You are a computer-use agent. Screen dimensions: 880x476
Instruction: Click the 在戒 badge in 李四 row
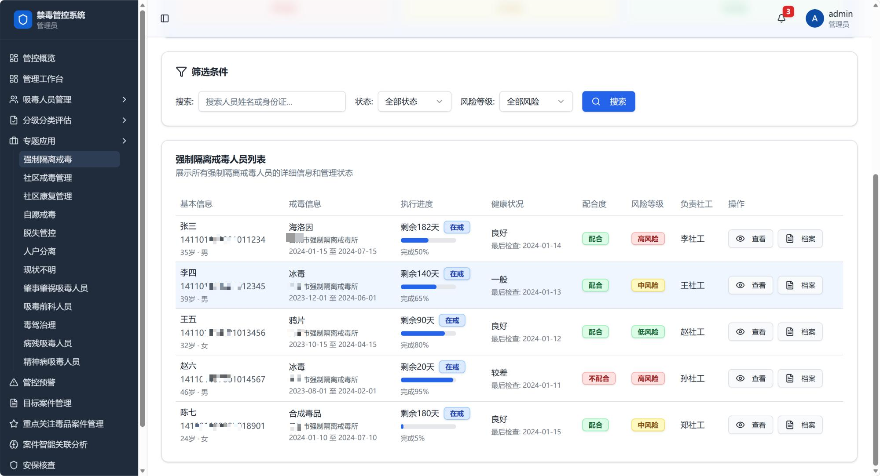(457, 274)
